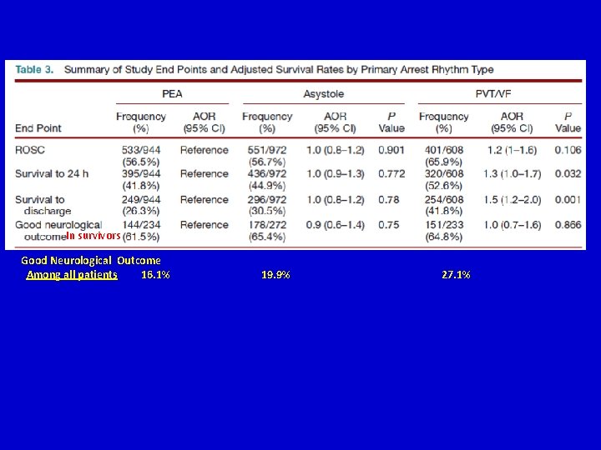Click the AOR value 1.0 (0.7–1.6)

pos(512,225)
